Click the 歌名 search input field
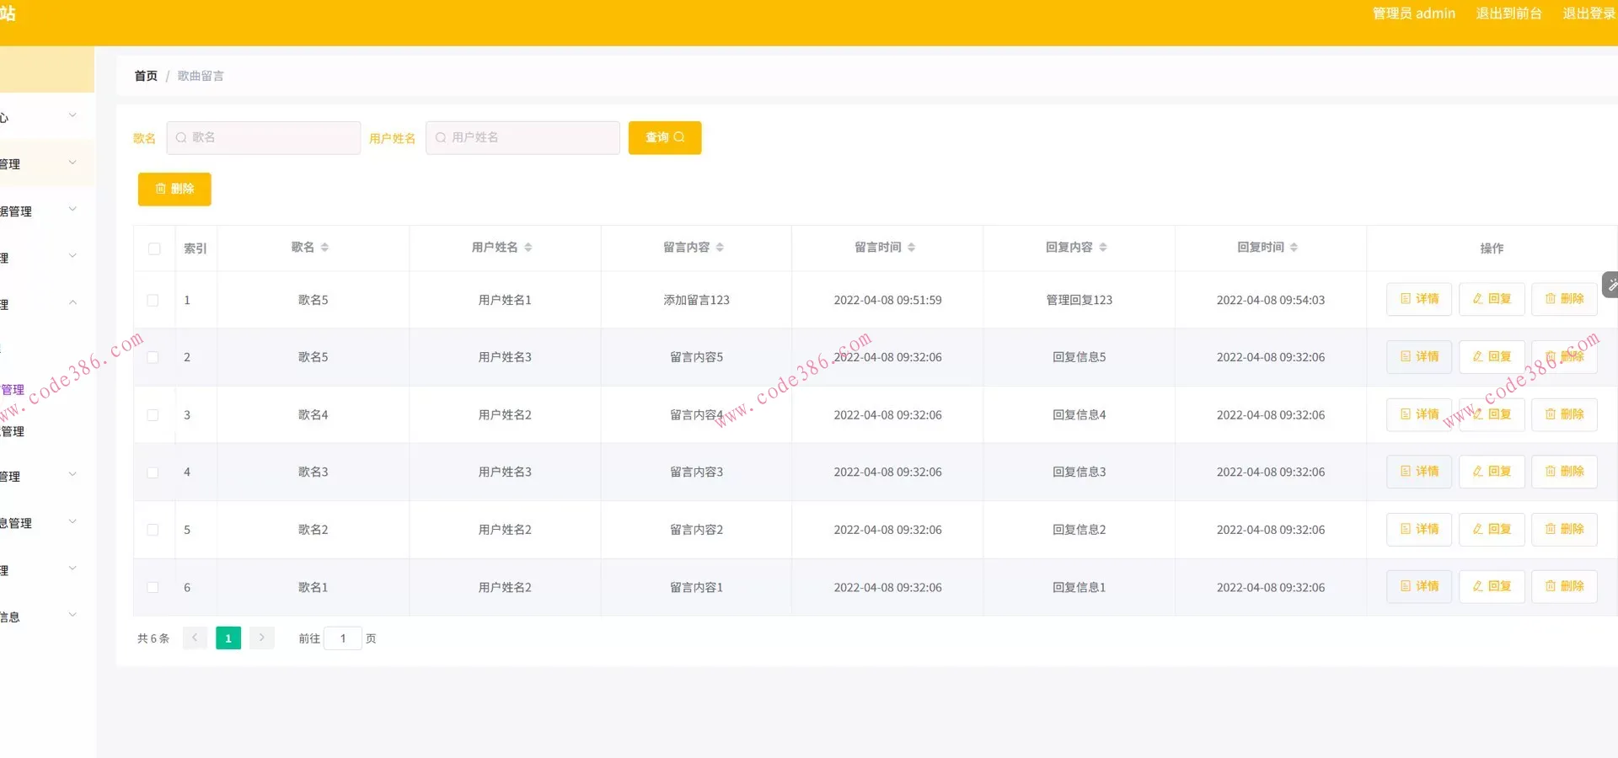The image size is (1618, 758). point(264,138)
